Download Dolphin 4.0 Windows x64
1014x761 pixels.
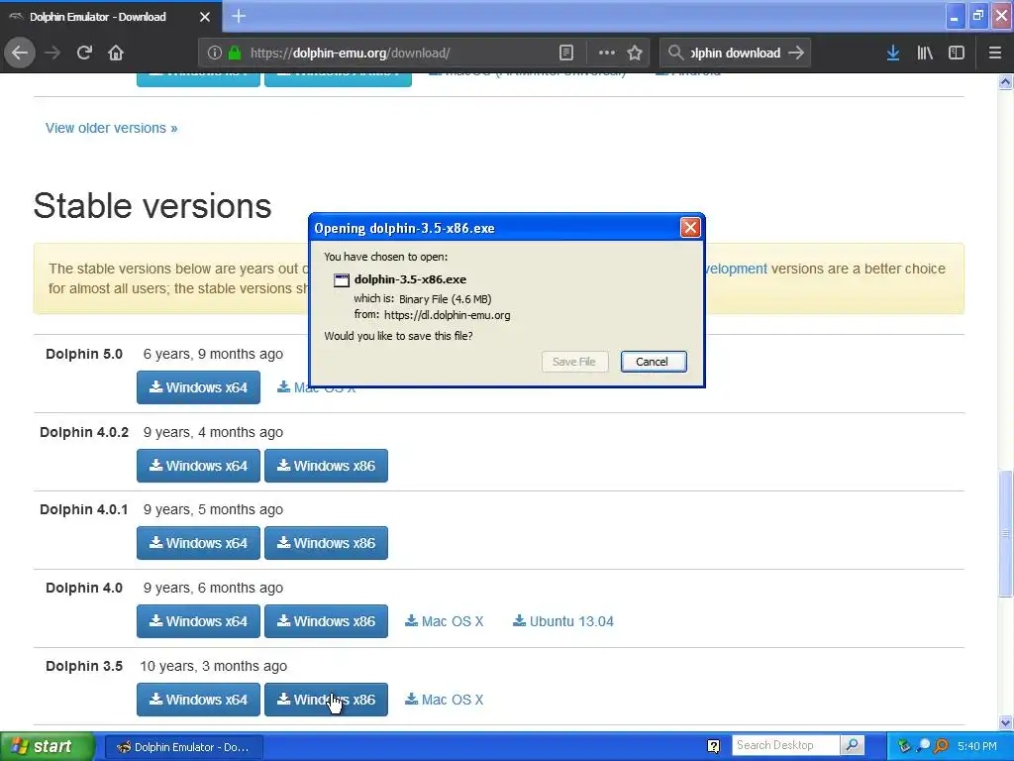[198, 621]
